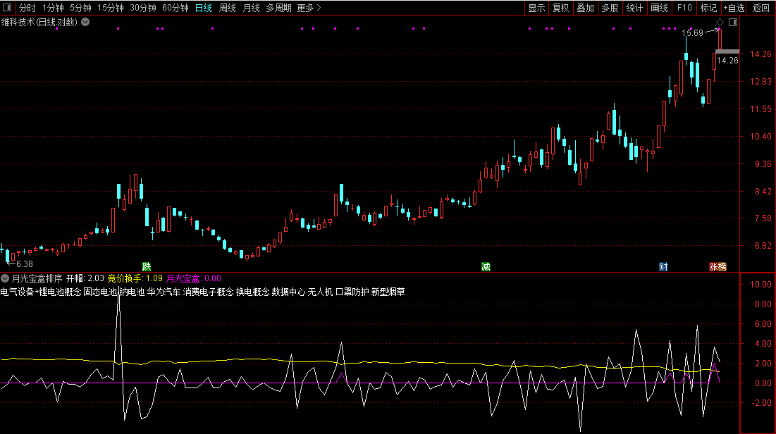Select the 30分钟 period tab

coord(143,8)
